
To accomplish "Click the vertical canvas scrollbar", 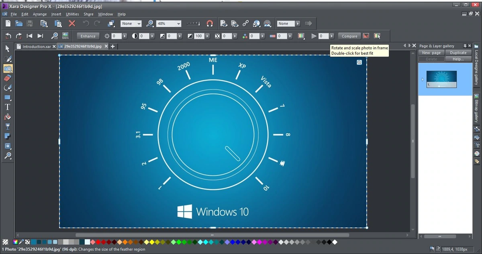I will coord(413,141).
